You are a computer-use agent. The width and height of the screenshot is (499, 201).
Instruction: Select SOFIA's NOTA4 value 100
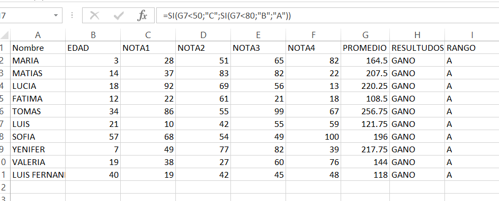pyautogui.click(x=313, y=137)
